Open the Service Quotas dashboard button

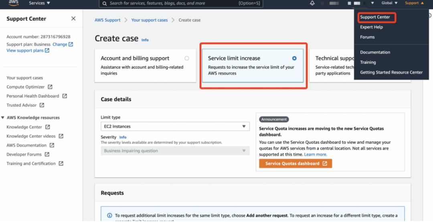(295, 163)
